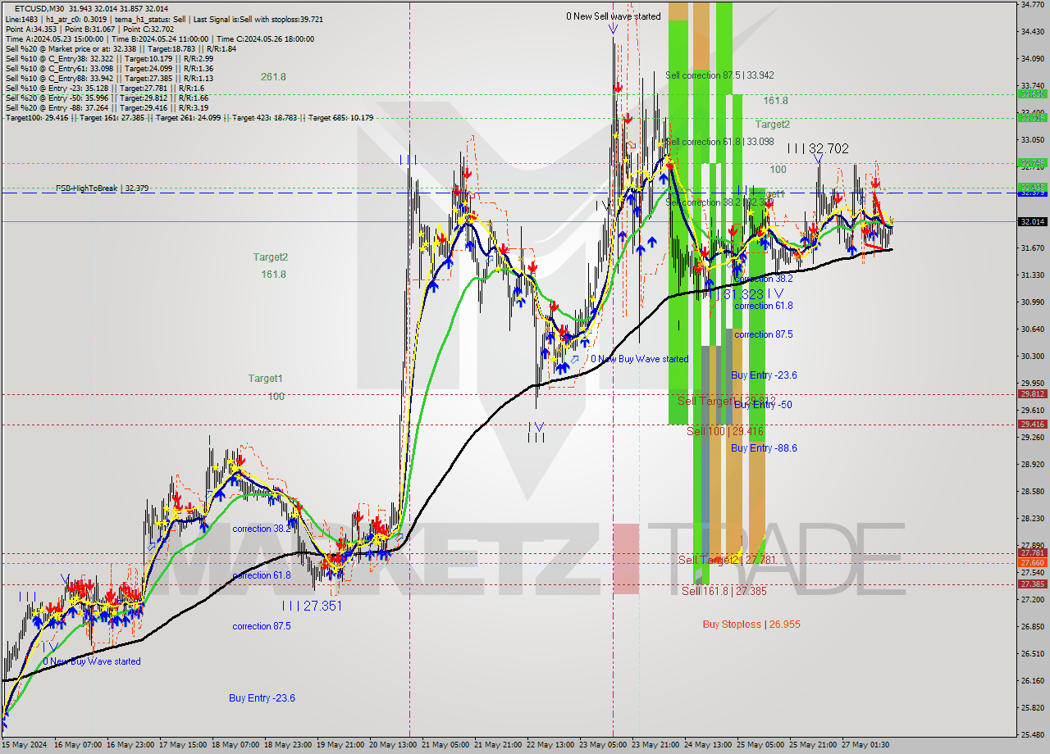Click 'Sell %20 @ Market price' info line
The height and width of the screenshot is (754, 1050).
click(x=121, y=49)
